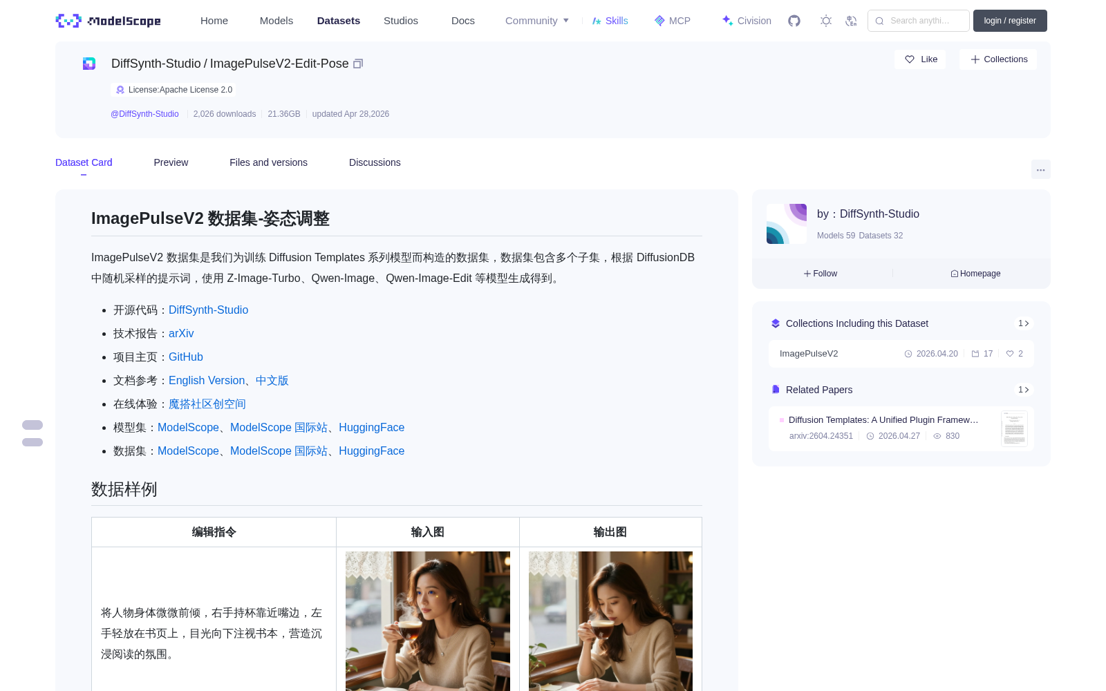Open the DiffSynth-Studio source code link
This screenshot has height=691, width=1106.
pyautogui.click(x=208, y=310)
